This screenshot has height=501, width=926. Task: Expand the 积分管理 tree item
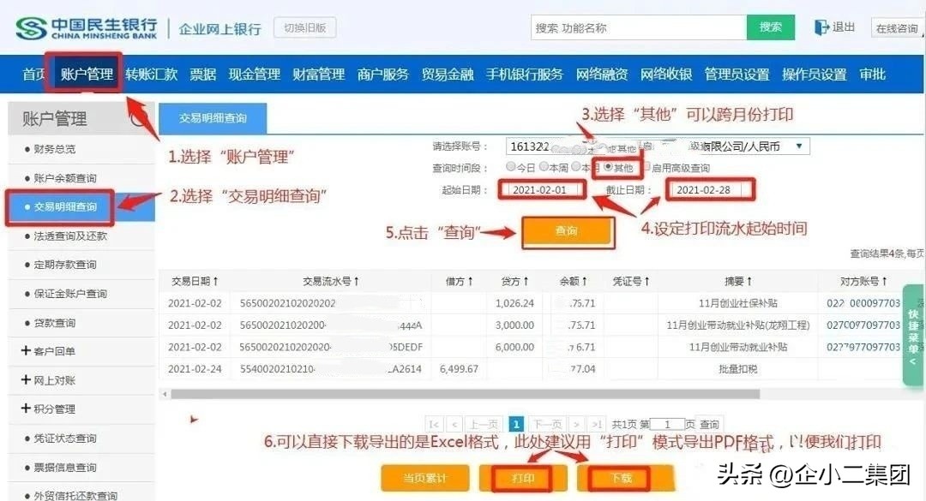pyautogui.click(x=48, y=409)
